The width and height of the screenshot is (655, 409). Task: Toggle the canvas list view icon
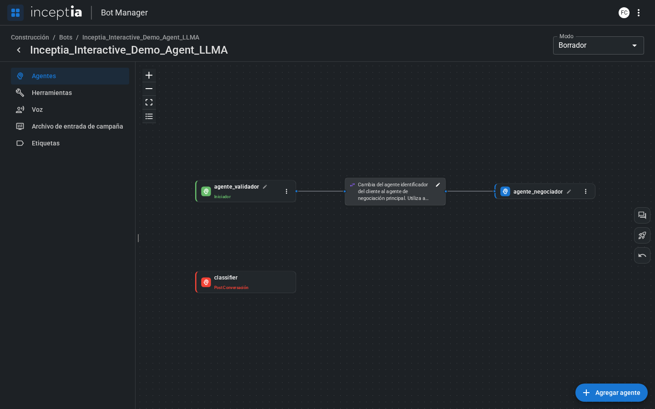pyautogui.click(x=149, y=116)
